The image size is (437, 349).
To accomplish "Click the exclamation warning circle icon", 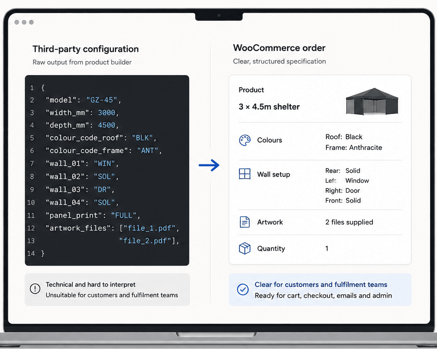I will point(35,288).
